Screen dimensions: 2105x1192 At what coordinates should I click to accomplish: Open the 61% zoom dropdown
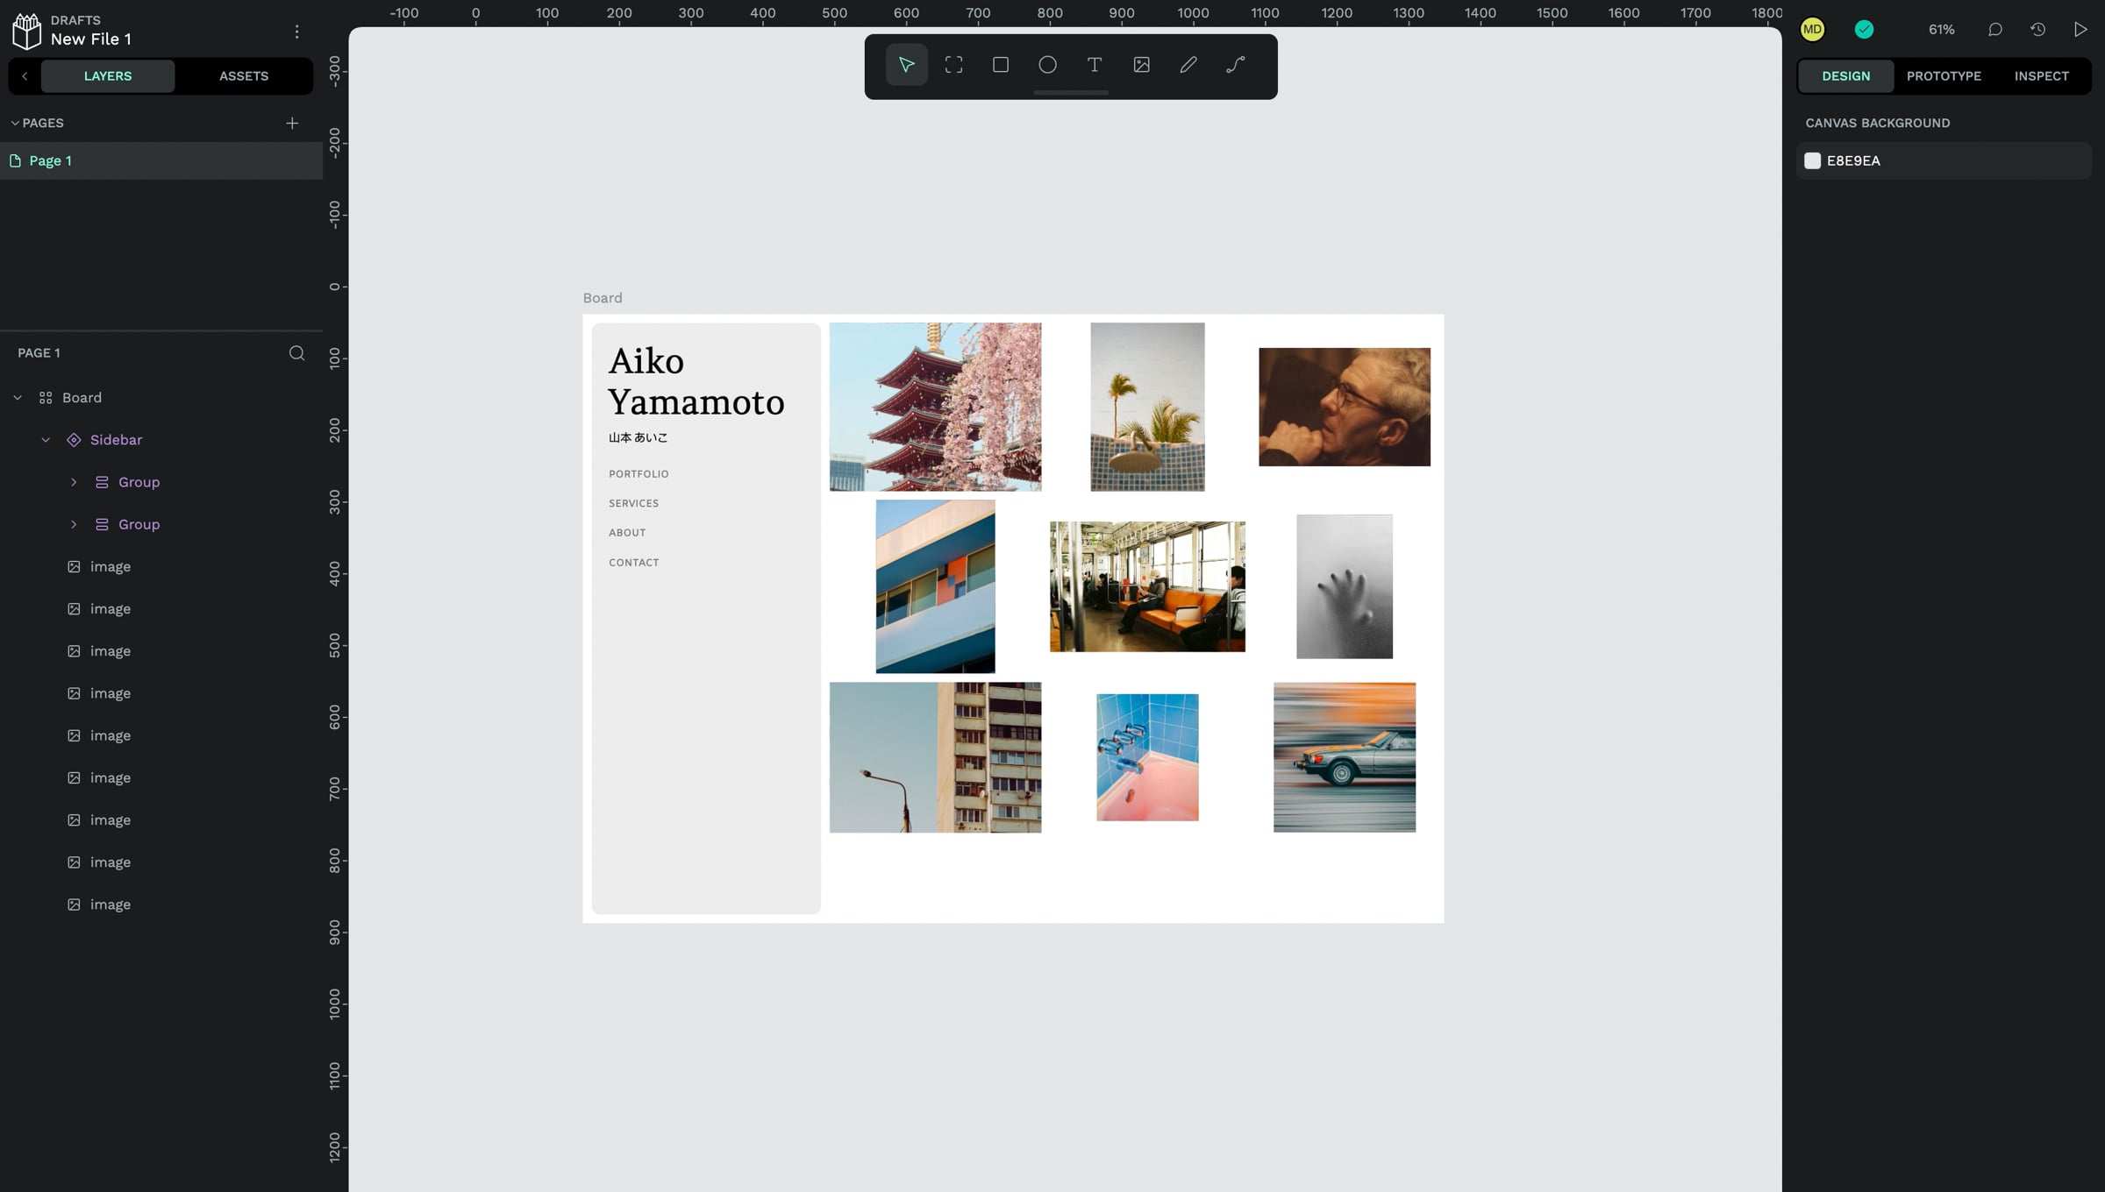coord(1941,30)
